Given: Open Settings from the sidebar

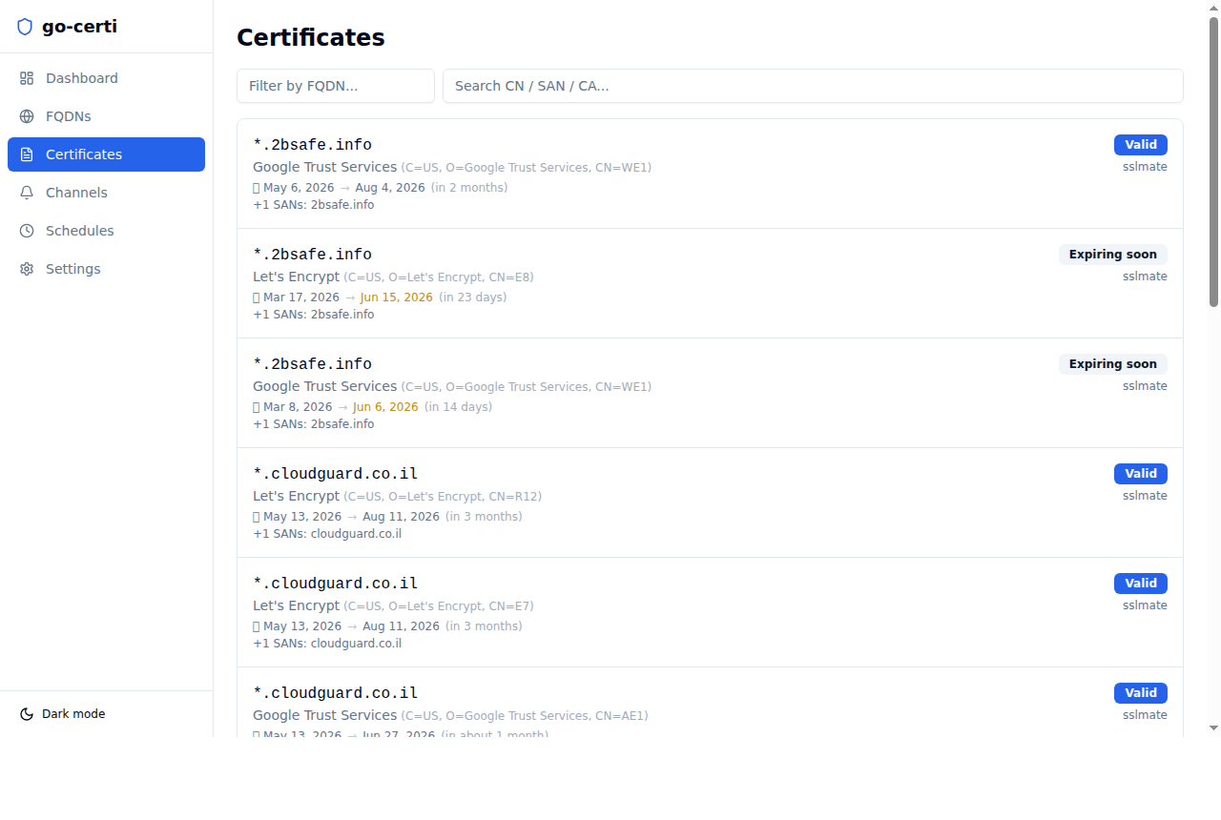Looking at the screenshot, I should click(x=106, y=269).
